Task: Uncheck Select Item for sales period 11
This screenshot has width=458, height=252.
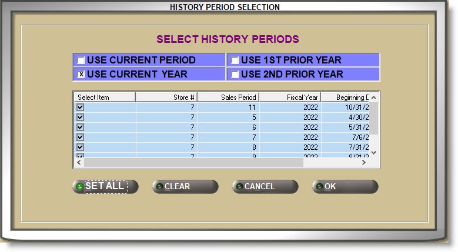Action: coord(80,107)
